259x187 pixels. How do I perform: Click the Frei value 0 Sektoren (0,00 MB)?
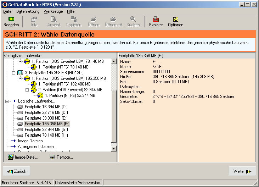[171, 82]
